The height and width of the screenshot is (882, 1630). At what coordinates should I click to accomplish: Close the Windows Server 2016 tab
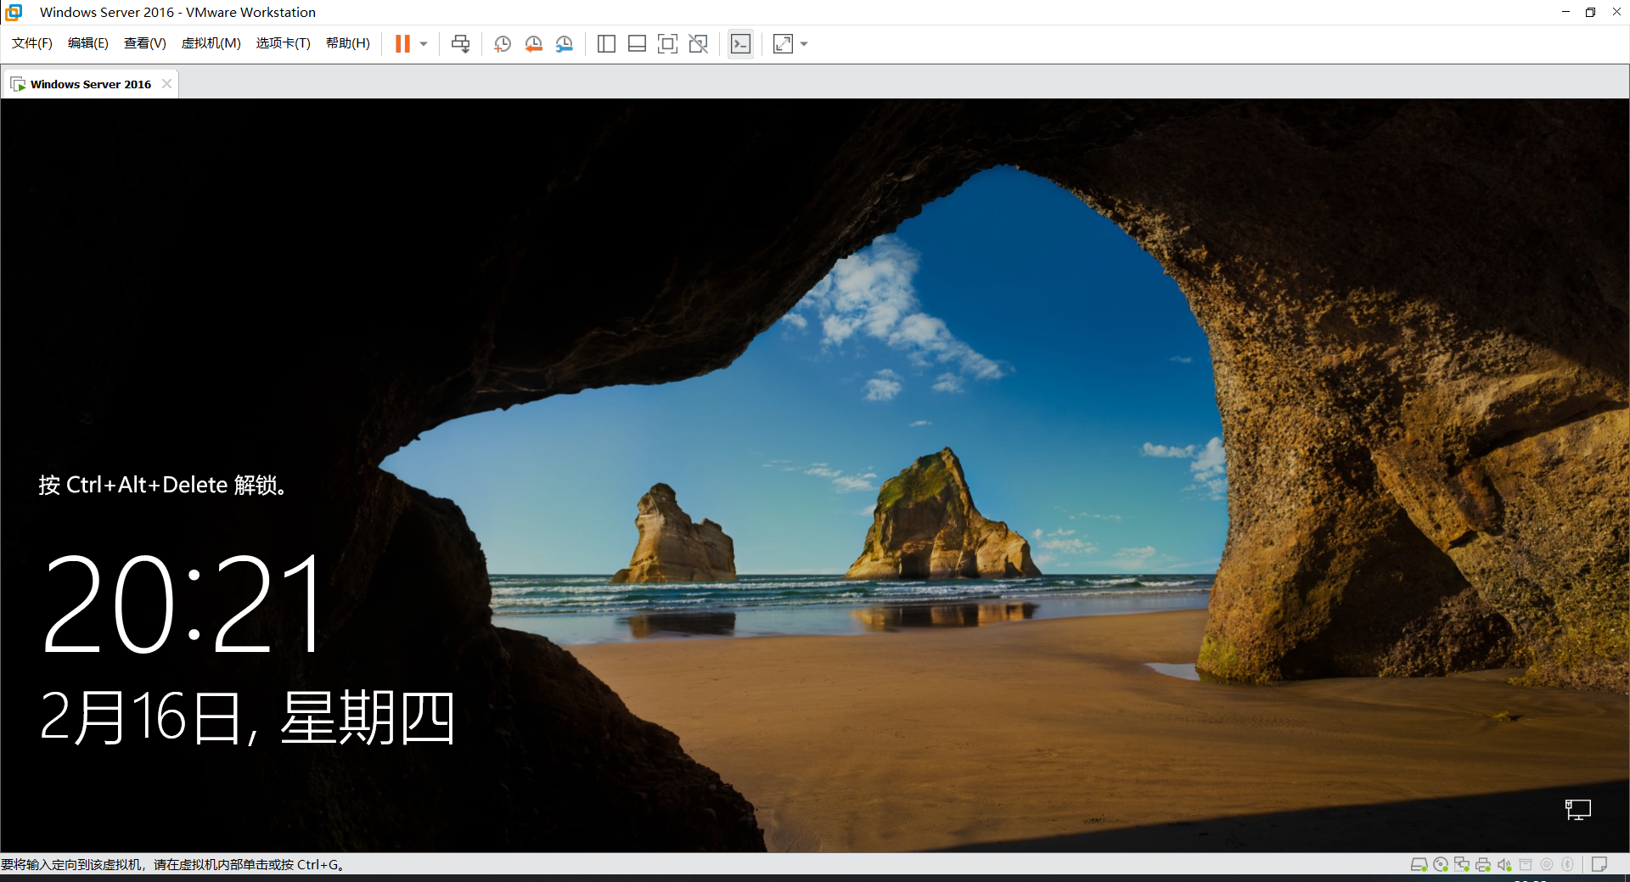tap(166, 83)
